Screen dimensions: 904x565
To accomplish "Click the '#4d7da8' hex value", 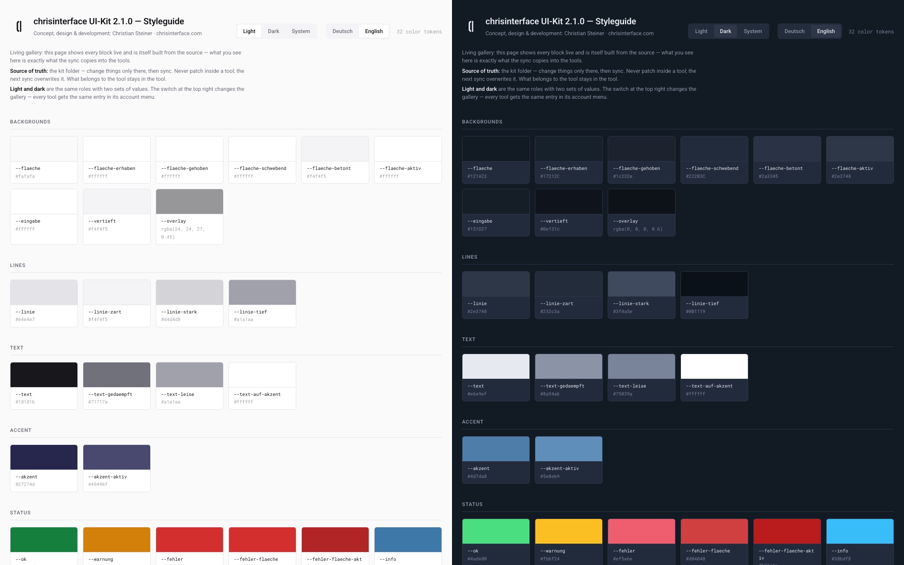I will tap(477, 476).
